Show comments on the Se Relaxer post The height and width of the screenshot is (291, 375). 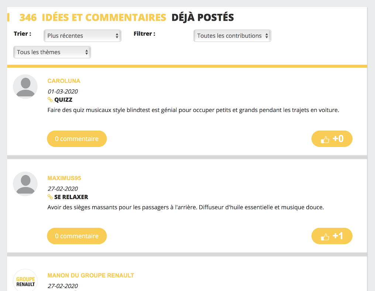click(x=77, y=236)
